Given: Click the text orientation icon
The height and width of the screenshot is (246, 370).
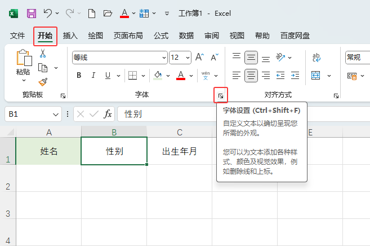Looking at the screenshot, I should pos(280,57).
